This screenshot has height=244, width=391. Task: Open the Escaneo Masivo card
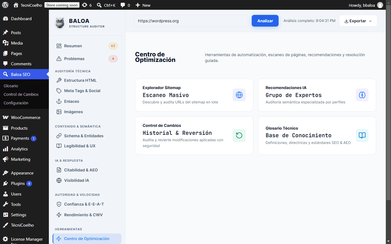(x=194, y=95)
